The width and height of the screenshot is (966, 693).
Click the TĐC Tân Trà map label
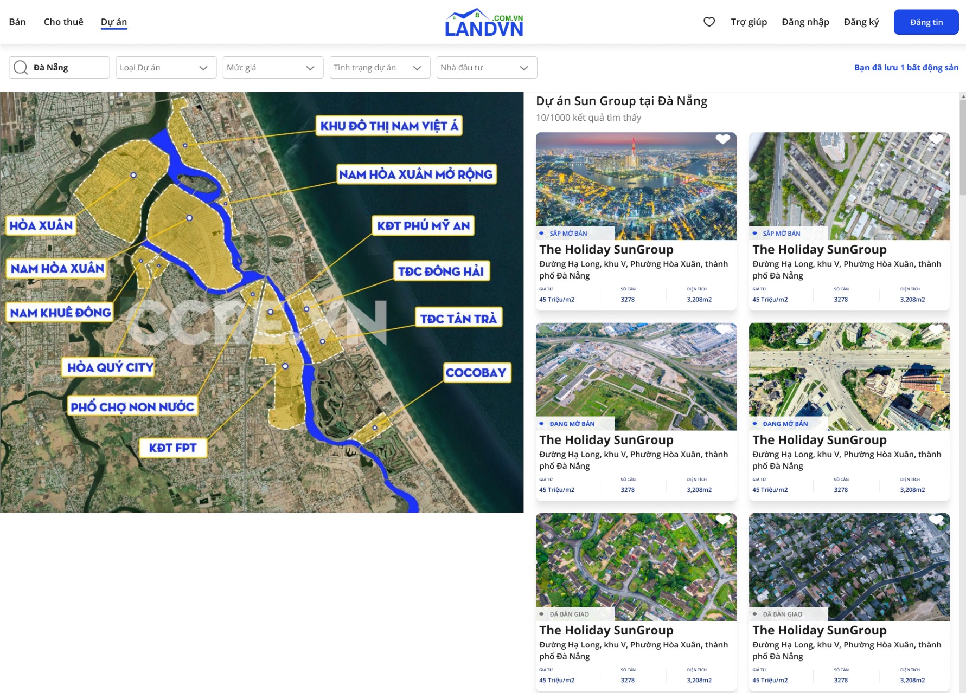click(458, 319)
